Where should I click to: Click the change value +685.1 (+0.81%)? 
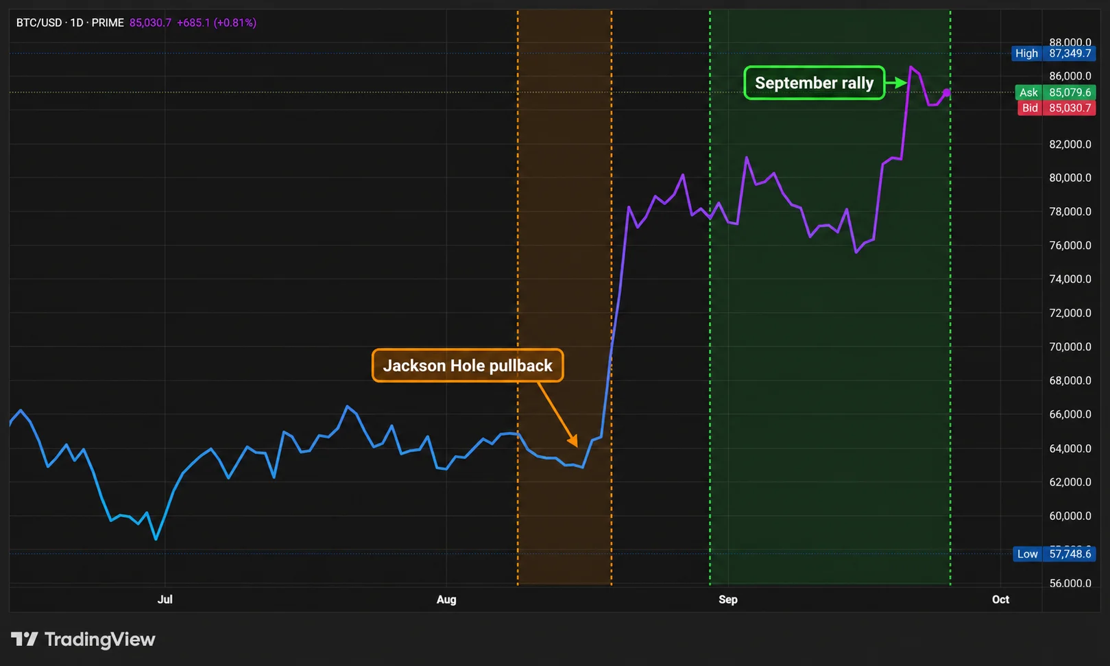click(x=217, y=23)
